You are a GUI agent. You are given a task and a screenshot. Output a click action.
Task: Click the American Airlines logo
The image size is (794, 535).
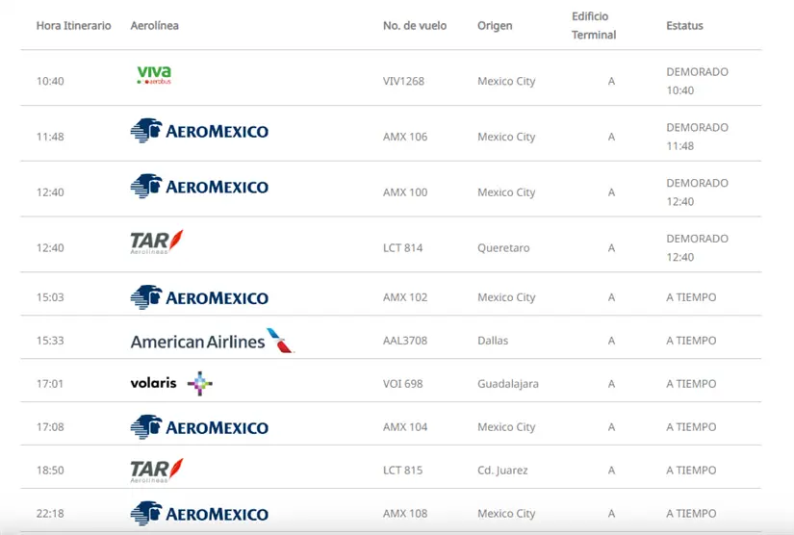pos(211,341)
